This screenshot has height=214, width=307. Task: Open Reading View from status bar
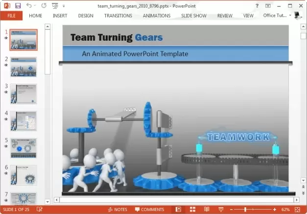click(x=207, y=210)
